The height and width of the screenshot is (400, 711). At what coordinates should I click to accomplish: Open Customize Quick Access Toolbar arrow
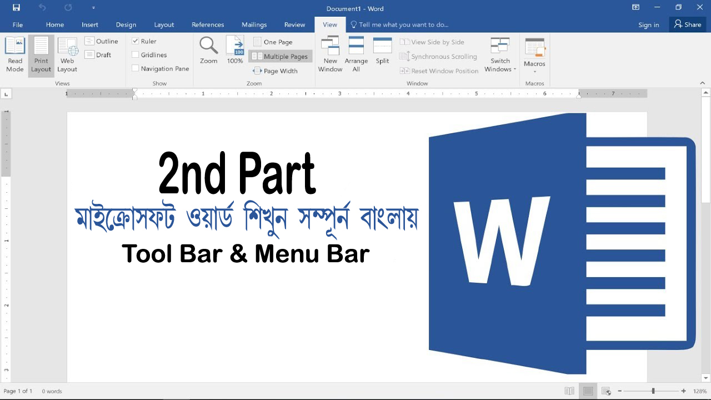click(93, 8)
